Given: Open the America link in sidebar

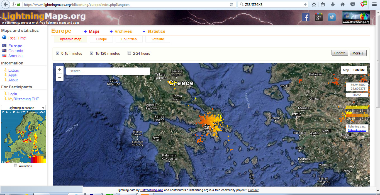Looking at the screenshot, I should (x=15, y=56).
